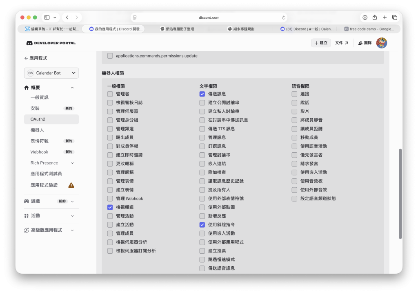Click the Safari share icon
418x294 pixels.
pos(375,18)
